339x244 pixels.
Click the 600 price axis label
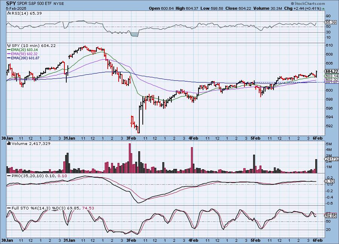point(329,90)
